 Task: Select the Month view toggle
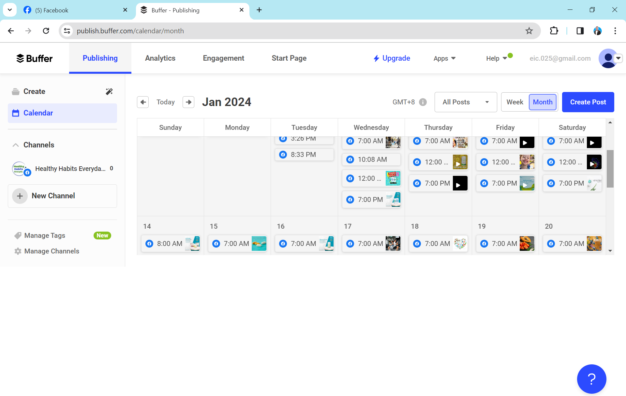[543, 102]
